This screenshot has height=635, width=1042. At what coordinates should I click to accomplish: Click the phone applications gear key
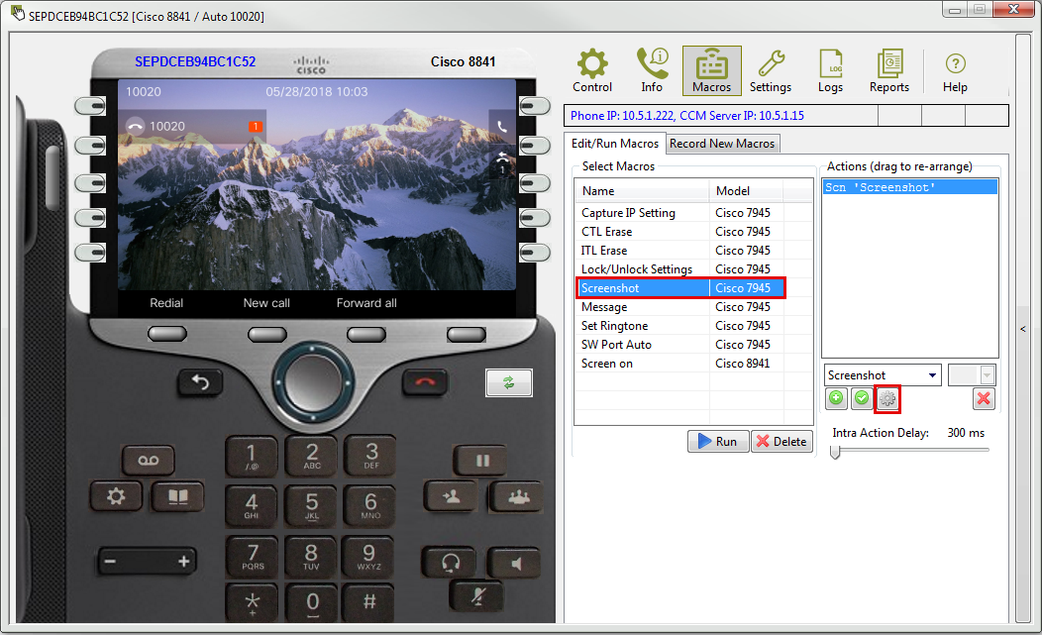(116, 496)
